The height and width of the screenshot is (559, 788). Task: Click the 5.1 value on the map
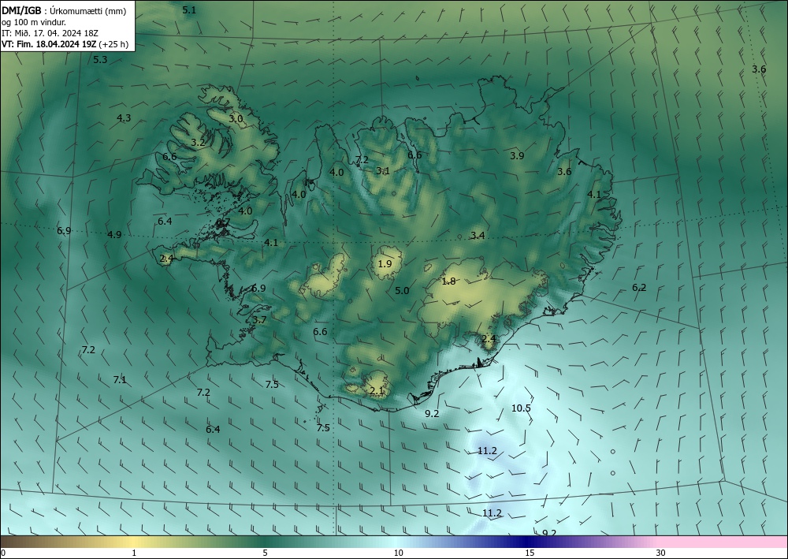pyautogui.click(x=189, y=9)
